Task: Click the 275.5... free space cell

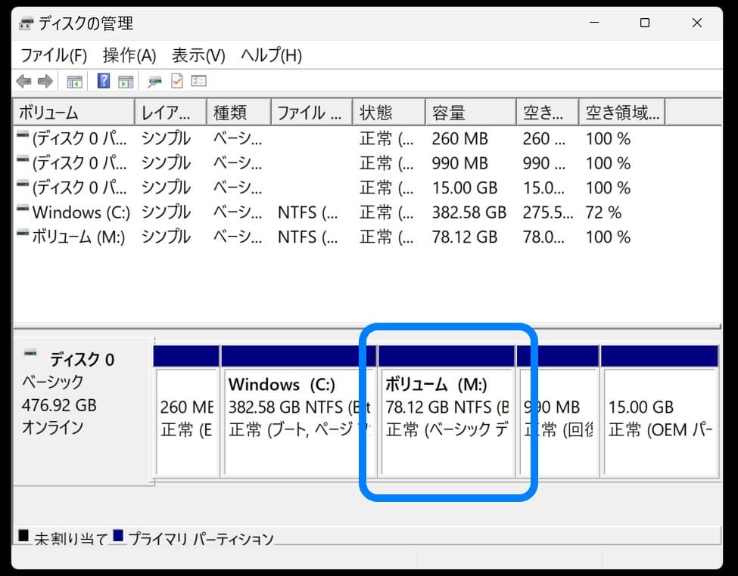Action: coord(548,212)
